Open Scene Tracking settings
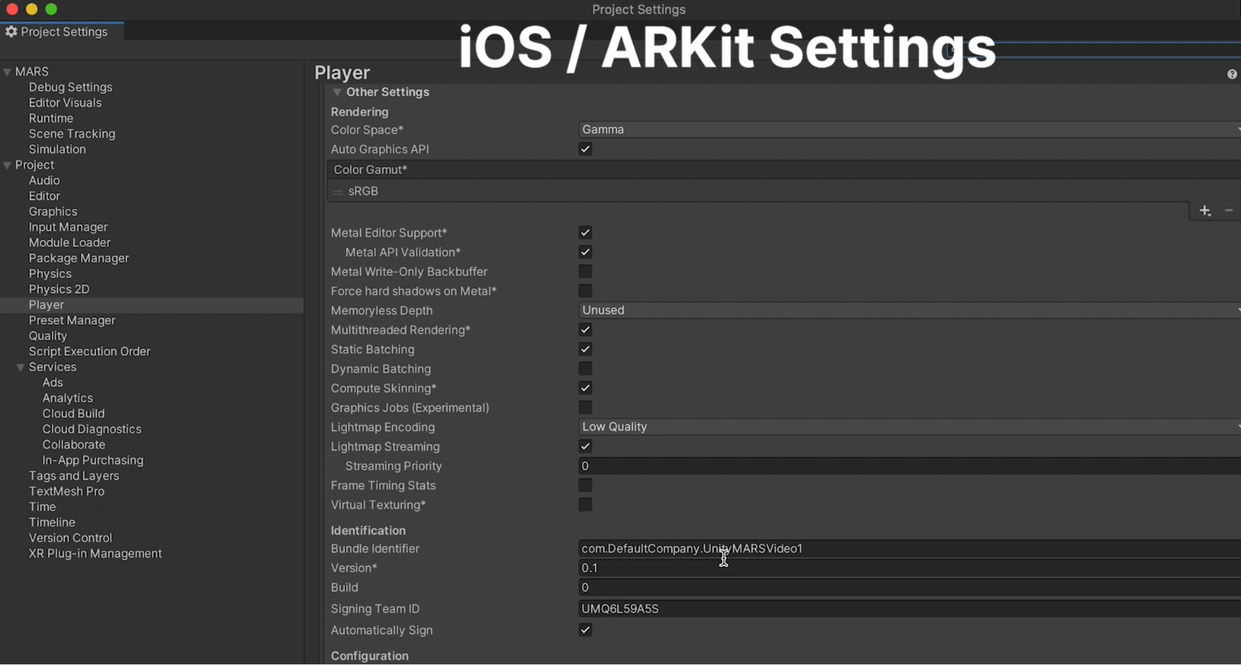1241x665 pixels. coord(71,134)
